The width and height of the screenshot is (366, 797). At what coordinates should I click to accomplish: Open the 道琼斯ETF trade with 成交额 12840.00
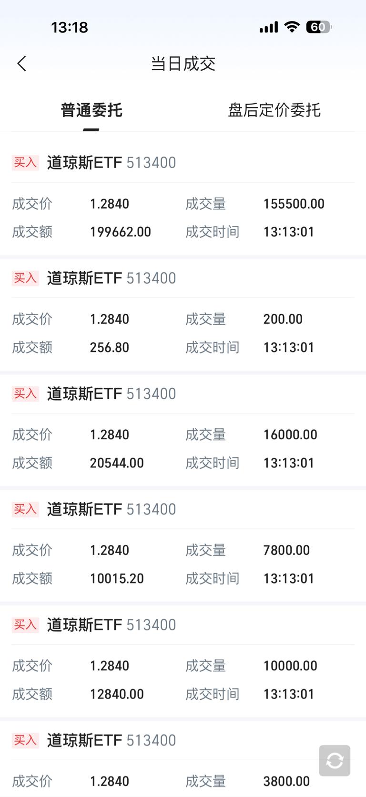[183, 680]
